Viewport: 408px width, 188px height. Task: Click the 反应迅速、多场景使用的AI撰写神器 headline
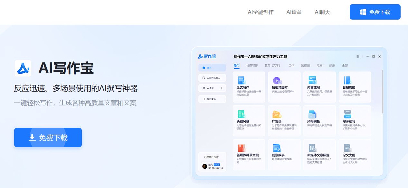(x=76, y=88)
